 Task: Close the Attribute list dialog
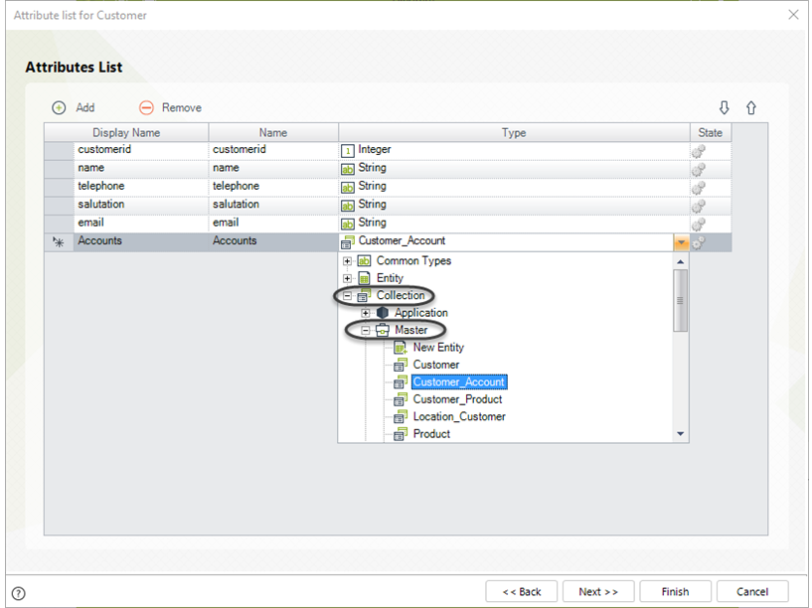(x=793, y=15)
